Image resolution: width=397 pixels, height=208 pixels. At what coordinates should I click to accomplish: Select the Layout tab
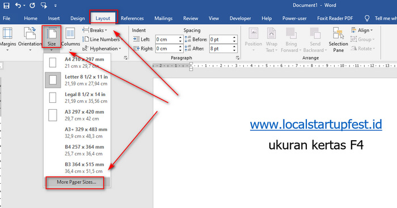[103, 19]
